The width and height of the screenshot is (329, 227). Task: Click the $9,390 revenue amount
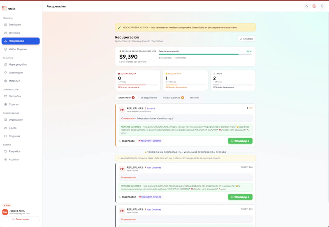(x=128, y=57)
